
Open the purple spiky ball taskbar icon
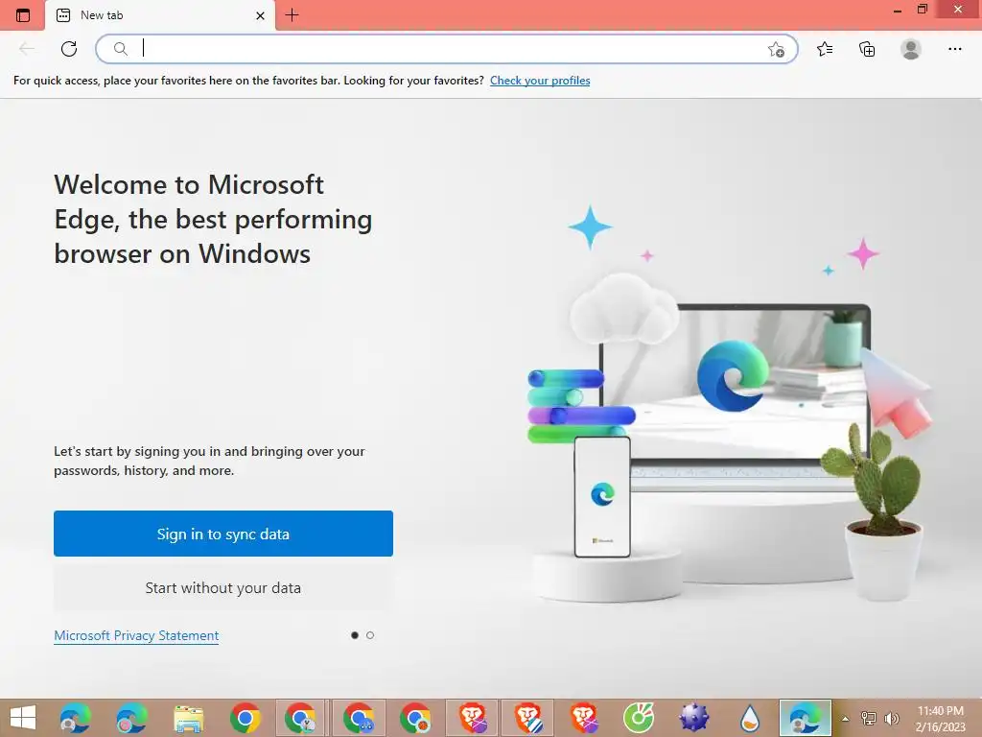click(694, 718)
